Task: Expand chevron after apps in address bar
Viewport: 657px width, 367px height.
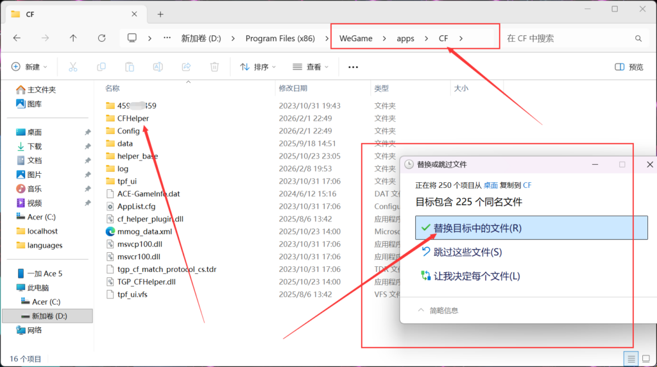Action: point(426,38)
